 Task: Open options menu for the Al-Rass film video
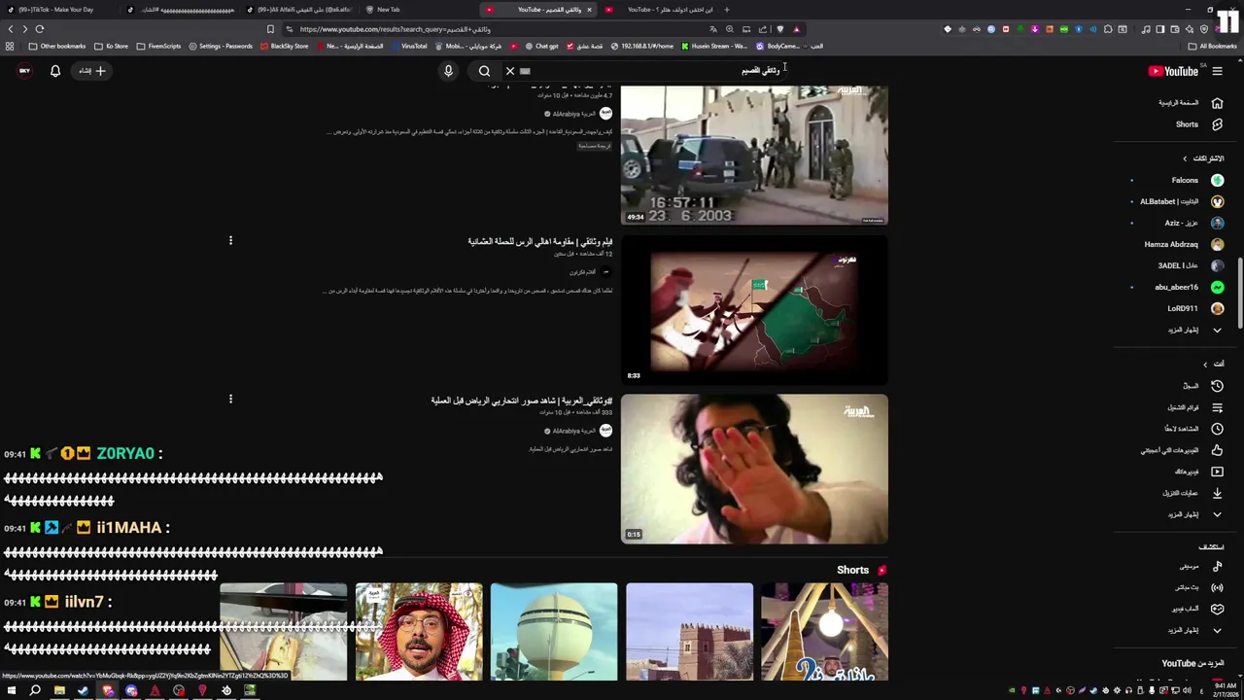tap(230, 240)
